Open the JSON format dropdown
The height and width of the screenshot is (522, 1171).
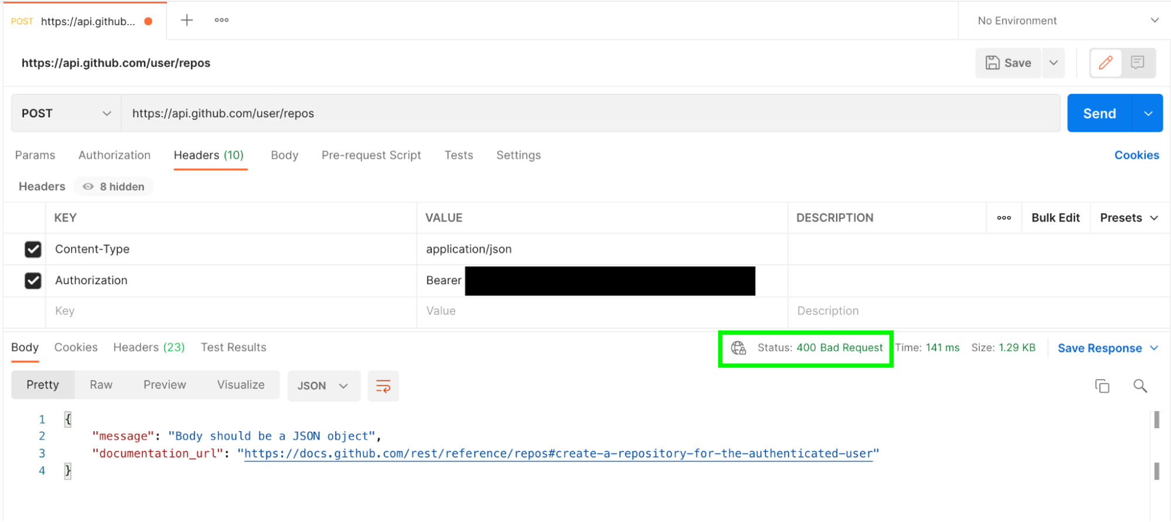click(x=323, y=386)
